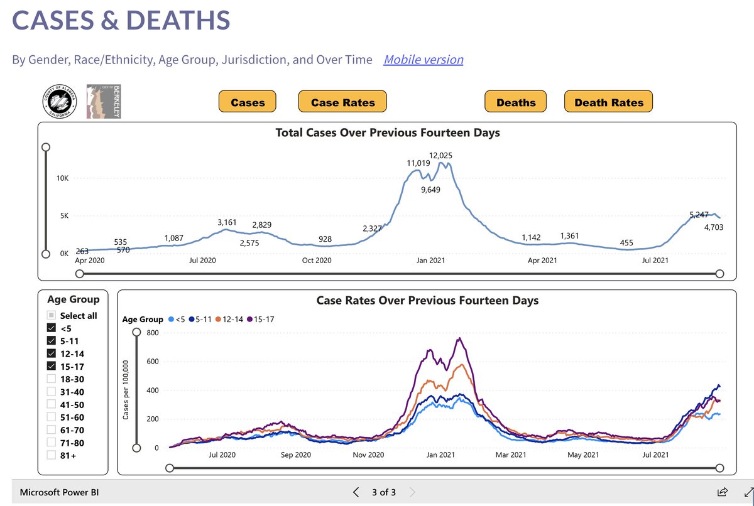Uncheck the 5-11 age group
This screenshot has width=754, height=506.
(51, 341)
